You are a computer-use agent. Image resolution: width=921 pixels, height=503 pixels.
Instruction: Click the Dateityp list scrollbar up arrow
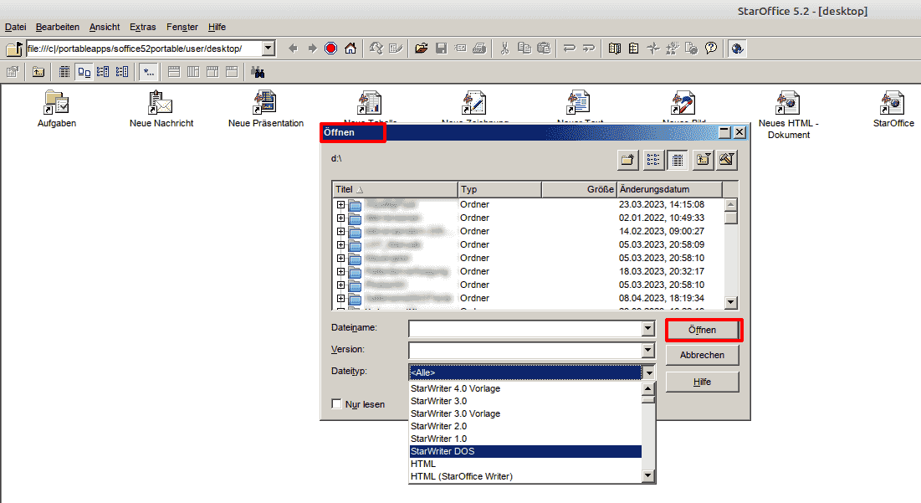click(x=648, y=388)
